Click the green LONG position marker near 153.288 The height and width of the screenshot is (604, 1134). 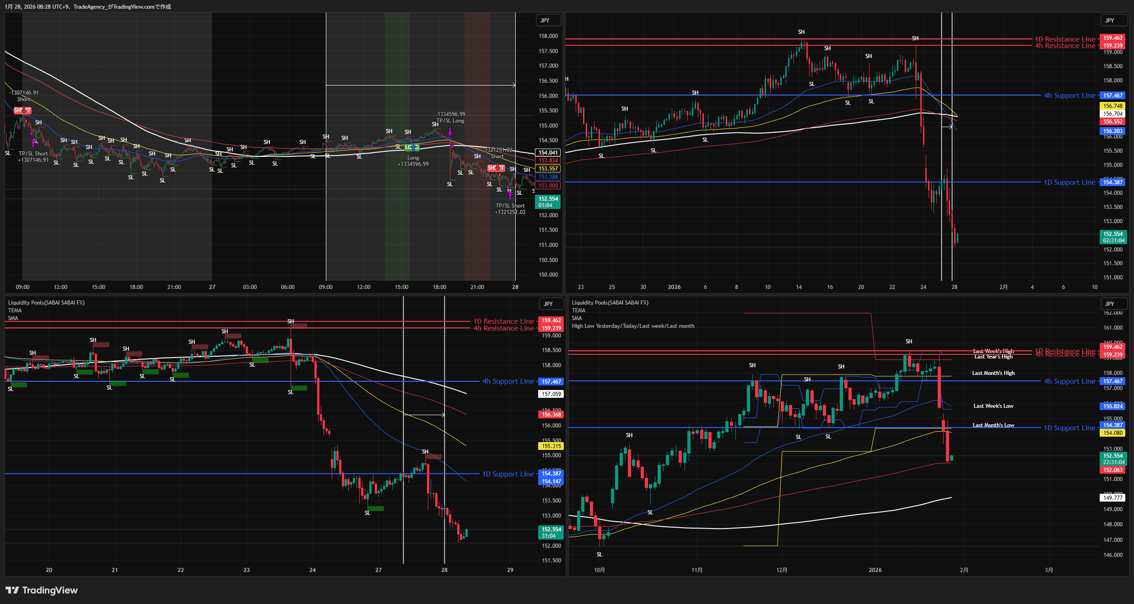click(x=412, y=147)
